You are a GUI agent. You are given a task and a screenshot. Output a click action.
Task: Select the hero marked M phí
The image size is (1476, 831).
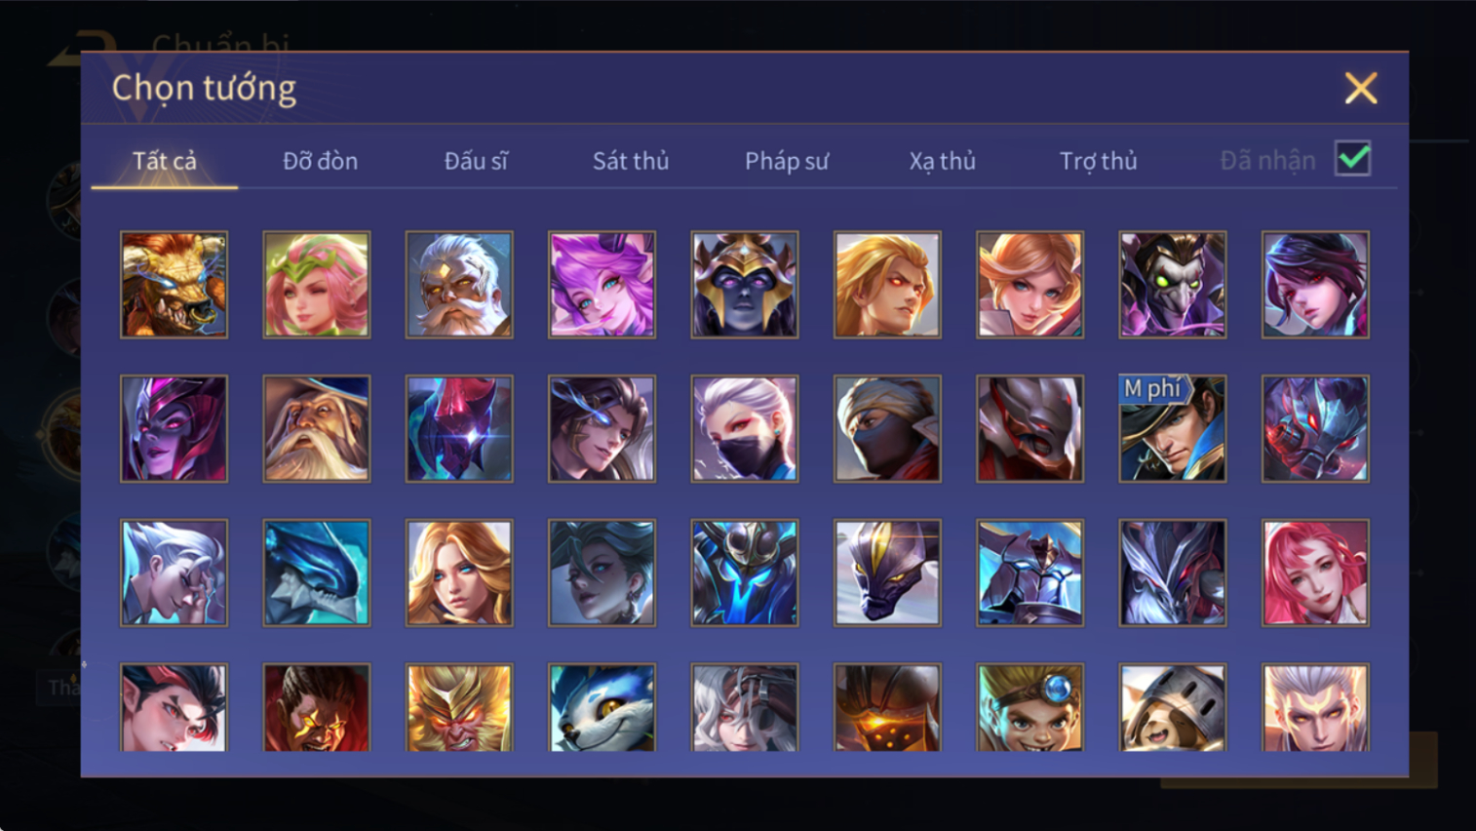tap(1173, 429)
